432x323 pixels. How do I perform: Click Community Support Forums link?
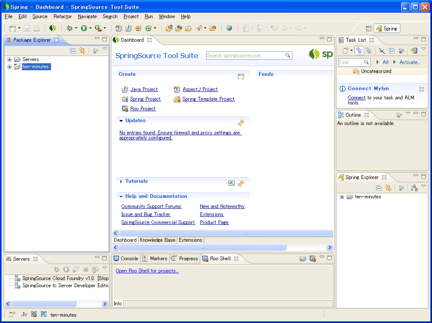pyautogui.click(x=151, y=206)
